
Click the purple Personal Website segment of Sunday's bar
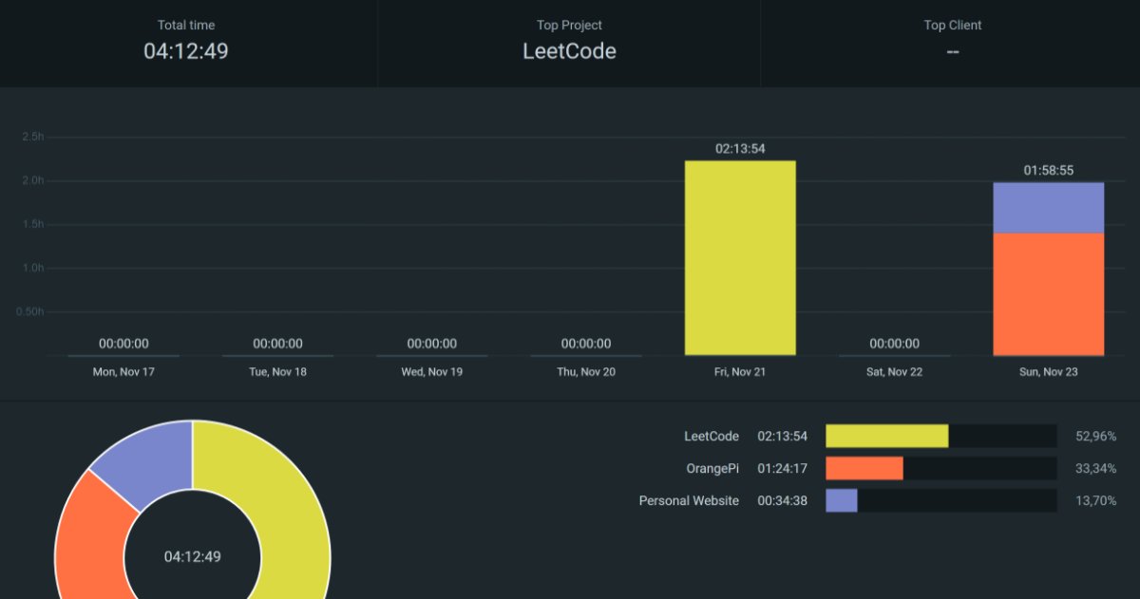(x=1048, y=208)
